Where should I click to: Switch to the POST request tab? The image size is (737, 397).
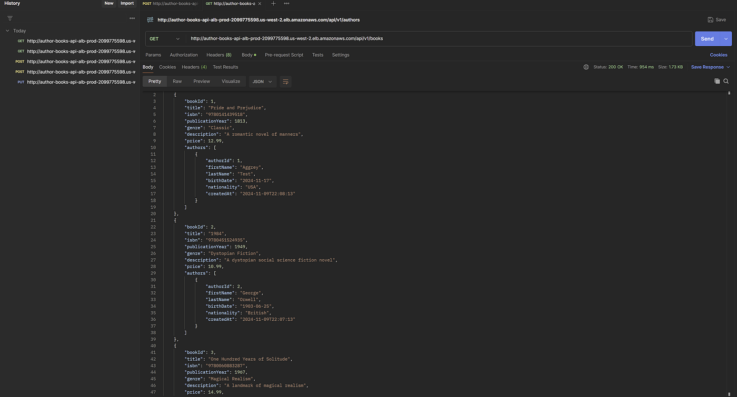tap(170, 4)
